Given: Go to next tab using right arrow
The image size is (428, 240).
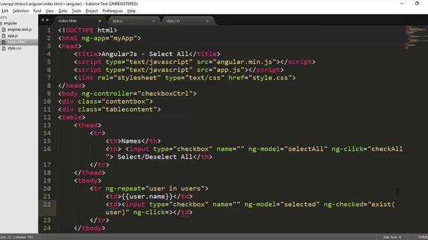Looking at the screenshot, I should [x=47, y=20].
